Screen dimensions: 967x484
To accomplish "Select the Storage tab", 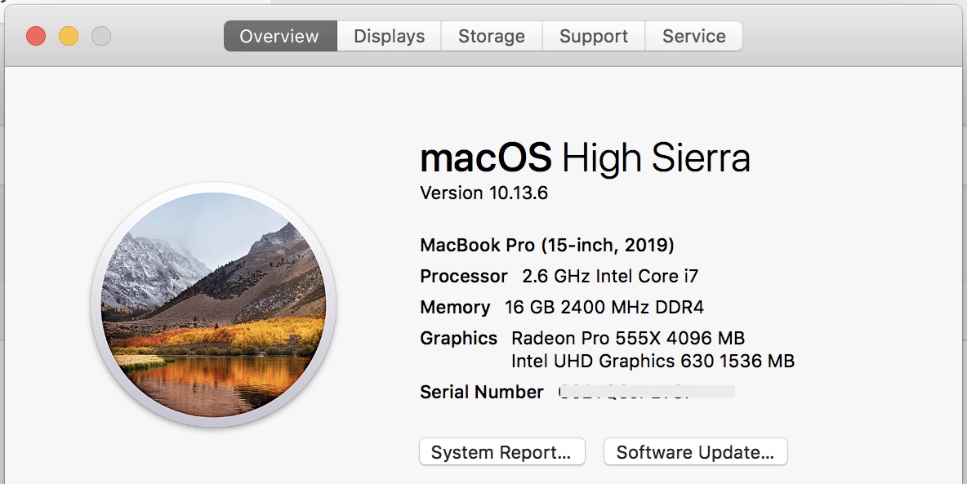I will (492, 36).
